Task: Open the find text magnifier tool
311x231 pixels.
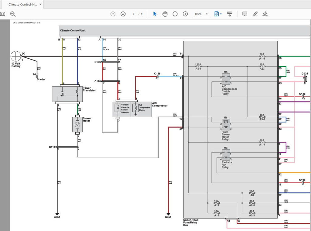Action: [x=13, y=14]
